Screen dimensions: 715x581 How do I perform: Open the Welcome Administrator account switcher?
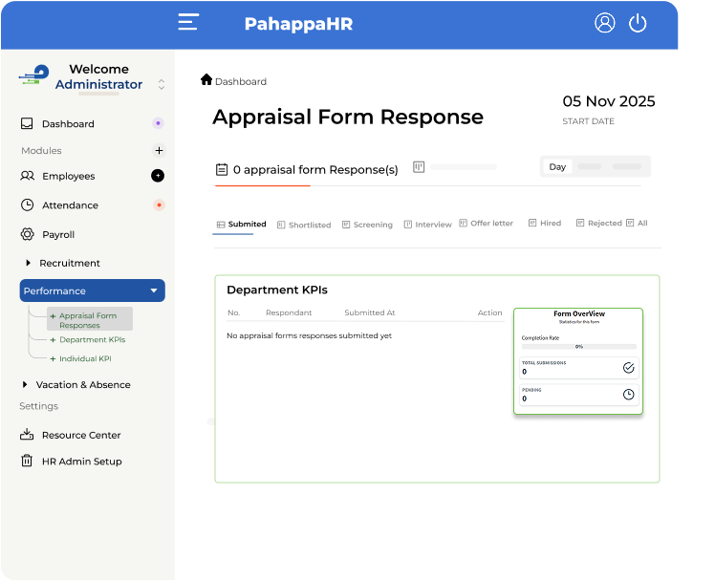coord(161,84)
